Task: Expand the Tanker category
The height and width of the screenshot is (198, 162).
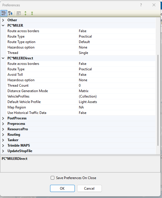Action: [3, 140]
